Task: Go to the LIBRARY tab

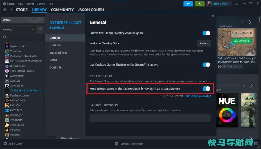Action: (39, 10)
